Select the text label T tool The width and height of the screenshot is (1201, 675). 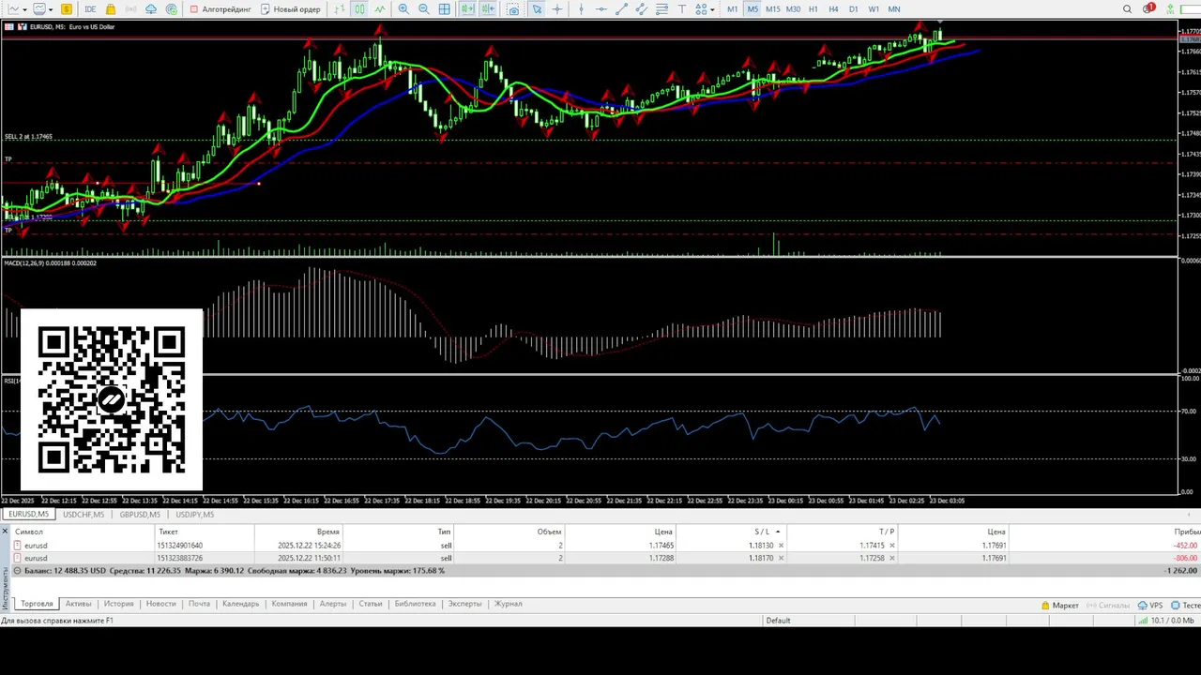click(682, 9)
